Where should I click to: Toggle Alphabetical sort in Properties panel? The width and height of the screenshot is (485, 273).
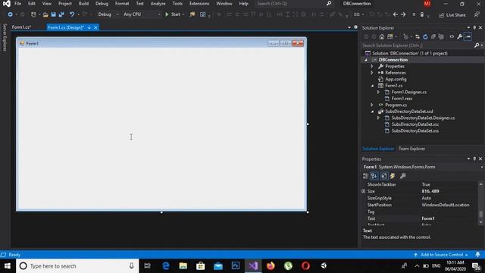pyautogui.click(x=374, y=176)
